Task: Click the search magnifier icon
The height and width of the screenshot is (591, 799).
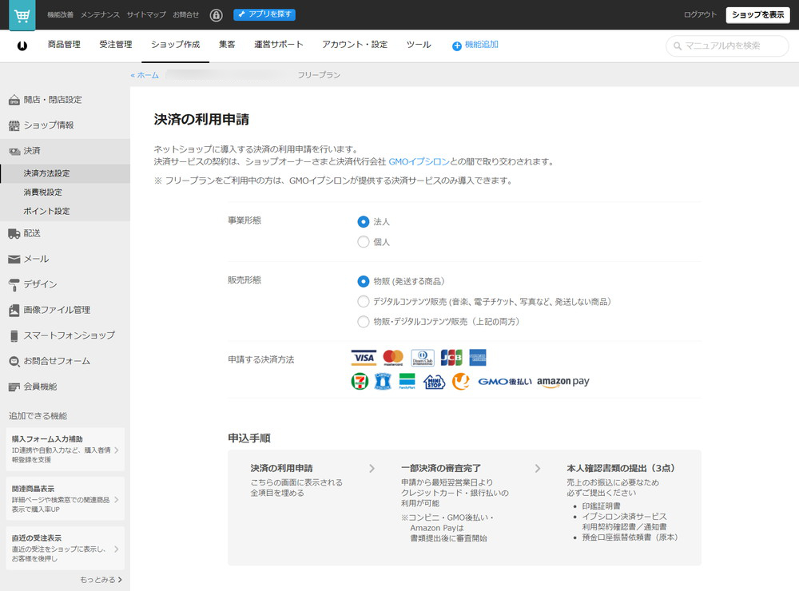Action: 678,46
